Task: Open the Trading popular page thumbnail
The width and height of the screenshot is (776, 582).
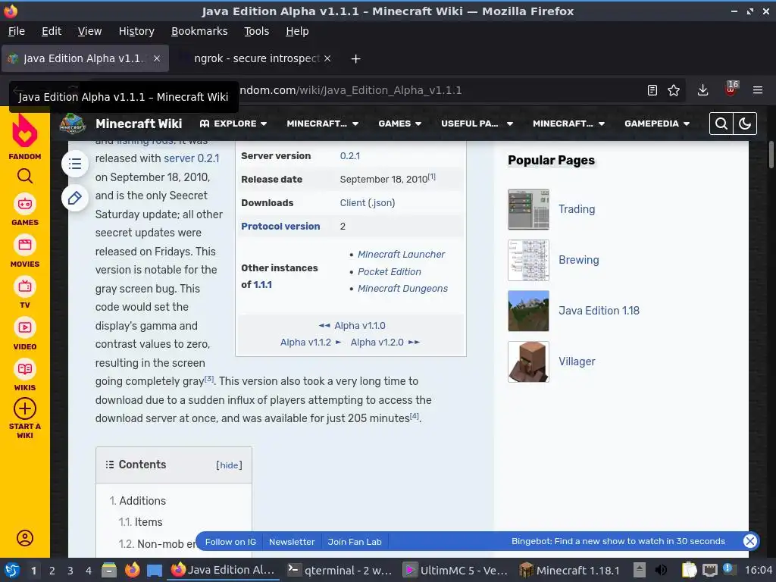Action: point(528,209)
